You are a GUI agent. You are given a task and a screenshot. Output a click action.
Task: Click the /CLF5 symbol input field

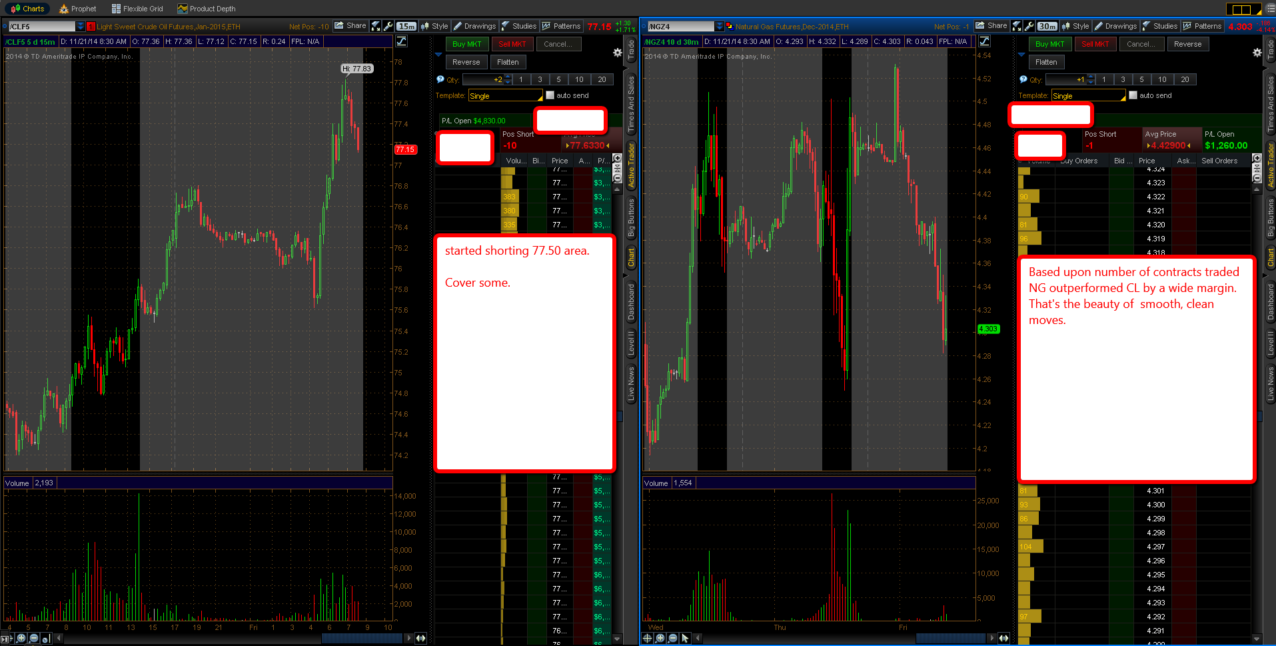[x=41, y=27]
